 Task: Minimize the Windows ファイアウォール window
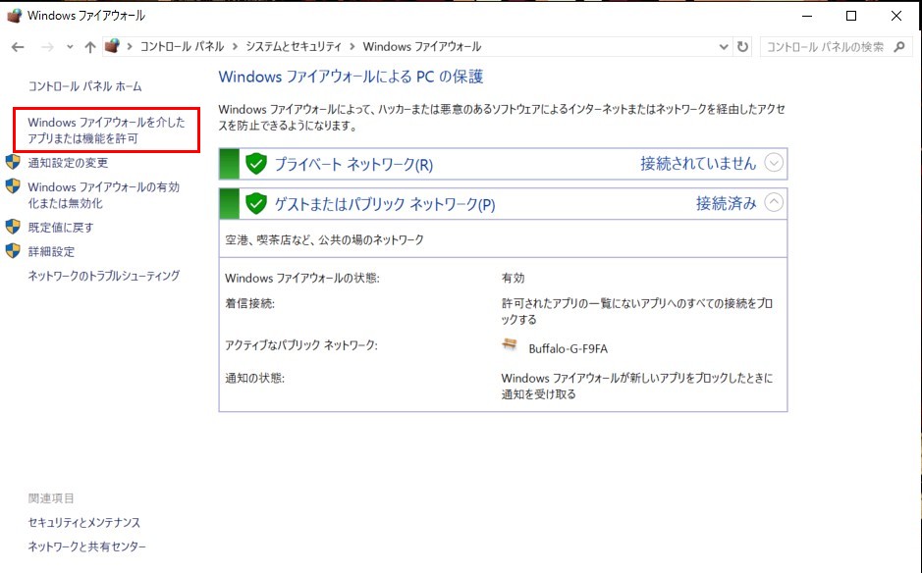pos(807,16)
